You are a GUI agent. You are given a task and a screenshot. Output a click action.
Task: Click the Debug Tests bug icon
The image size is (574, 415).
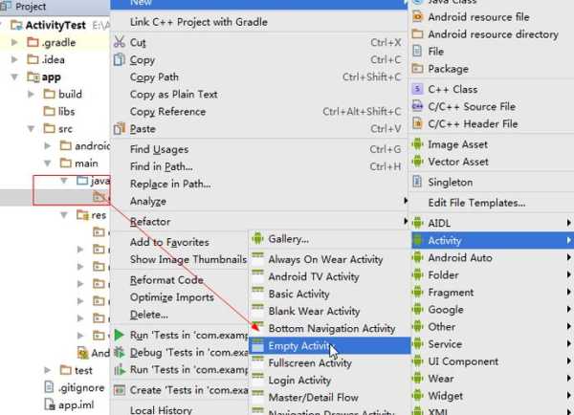[120, 353]
